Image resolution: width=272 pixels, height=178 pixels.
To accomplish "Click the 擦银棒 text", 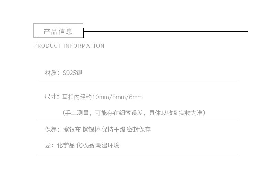I will (x=91, y=130).
